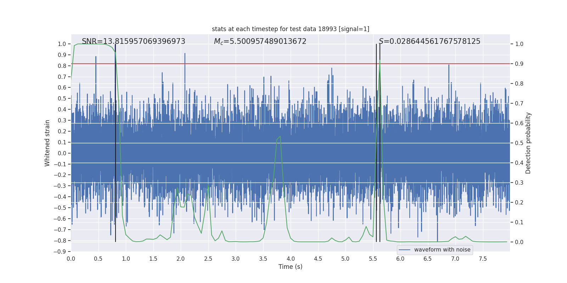567x283 pixels.
Task: Click the 0.6 tick on the detection probability axis
Action: [519, 123]
